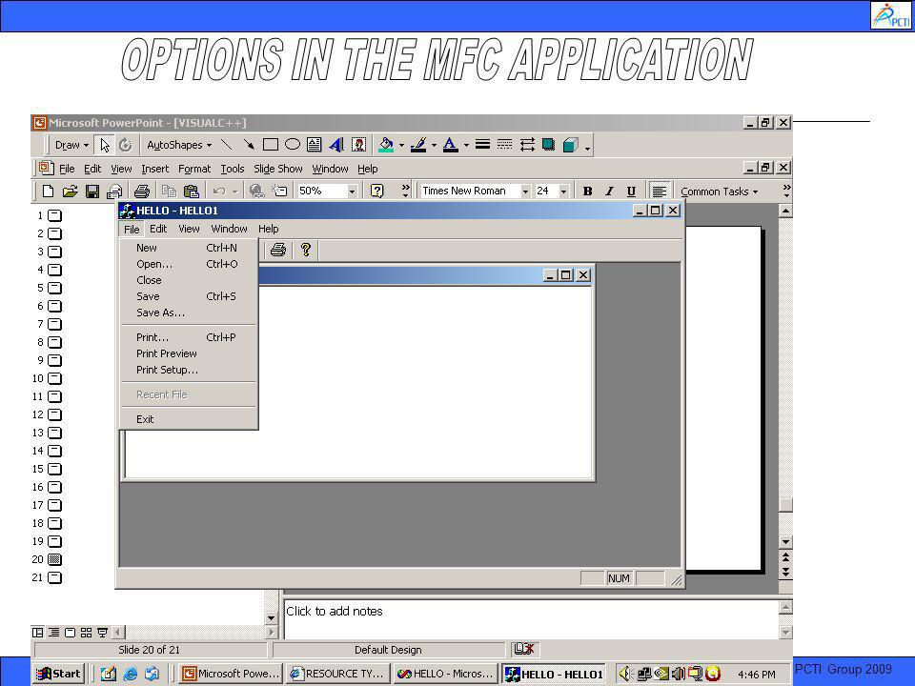Open the Window menu in HELLO app
Image resolution: width=915 pixels, height=686 pixels.
[229, 229]
